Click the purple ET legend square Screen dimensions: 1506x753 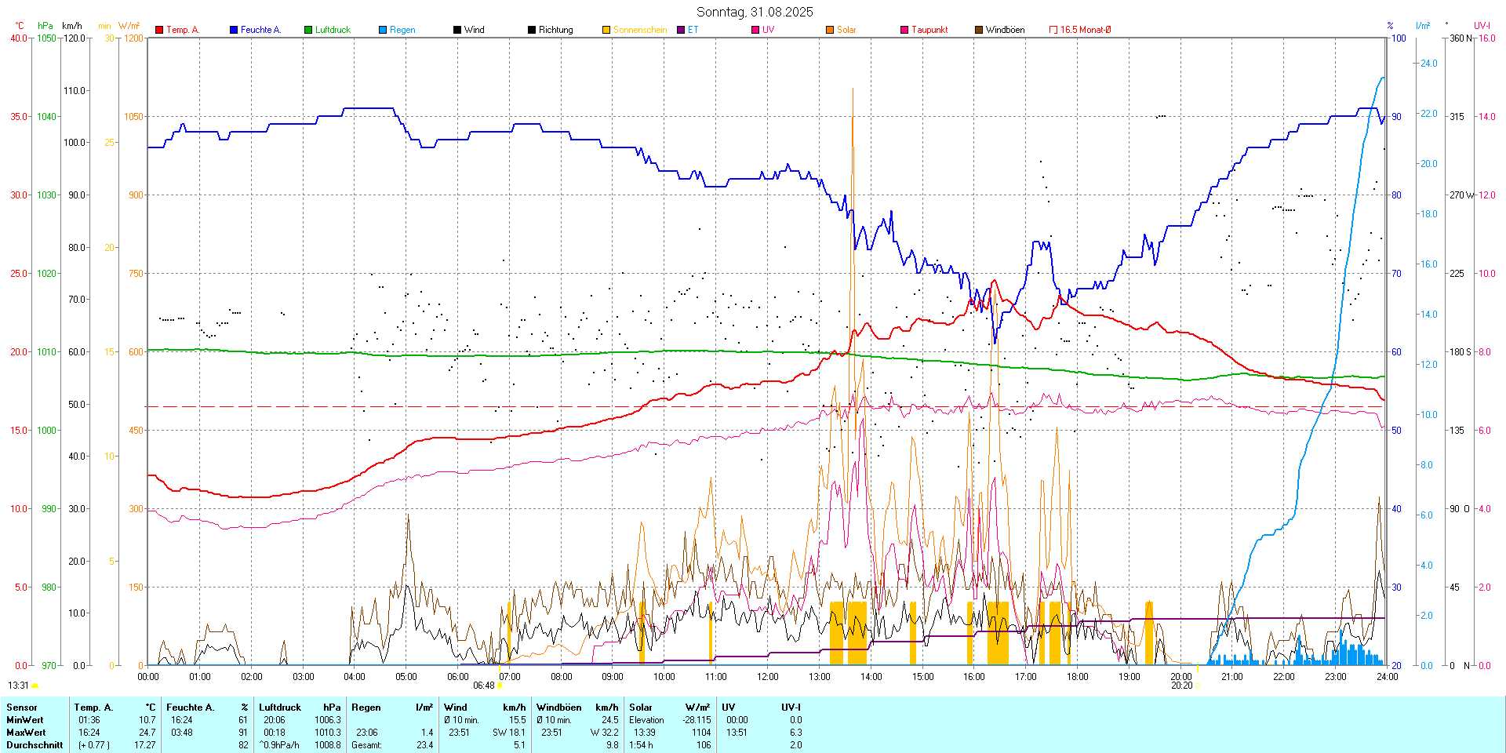(x=681, y=30)
